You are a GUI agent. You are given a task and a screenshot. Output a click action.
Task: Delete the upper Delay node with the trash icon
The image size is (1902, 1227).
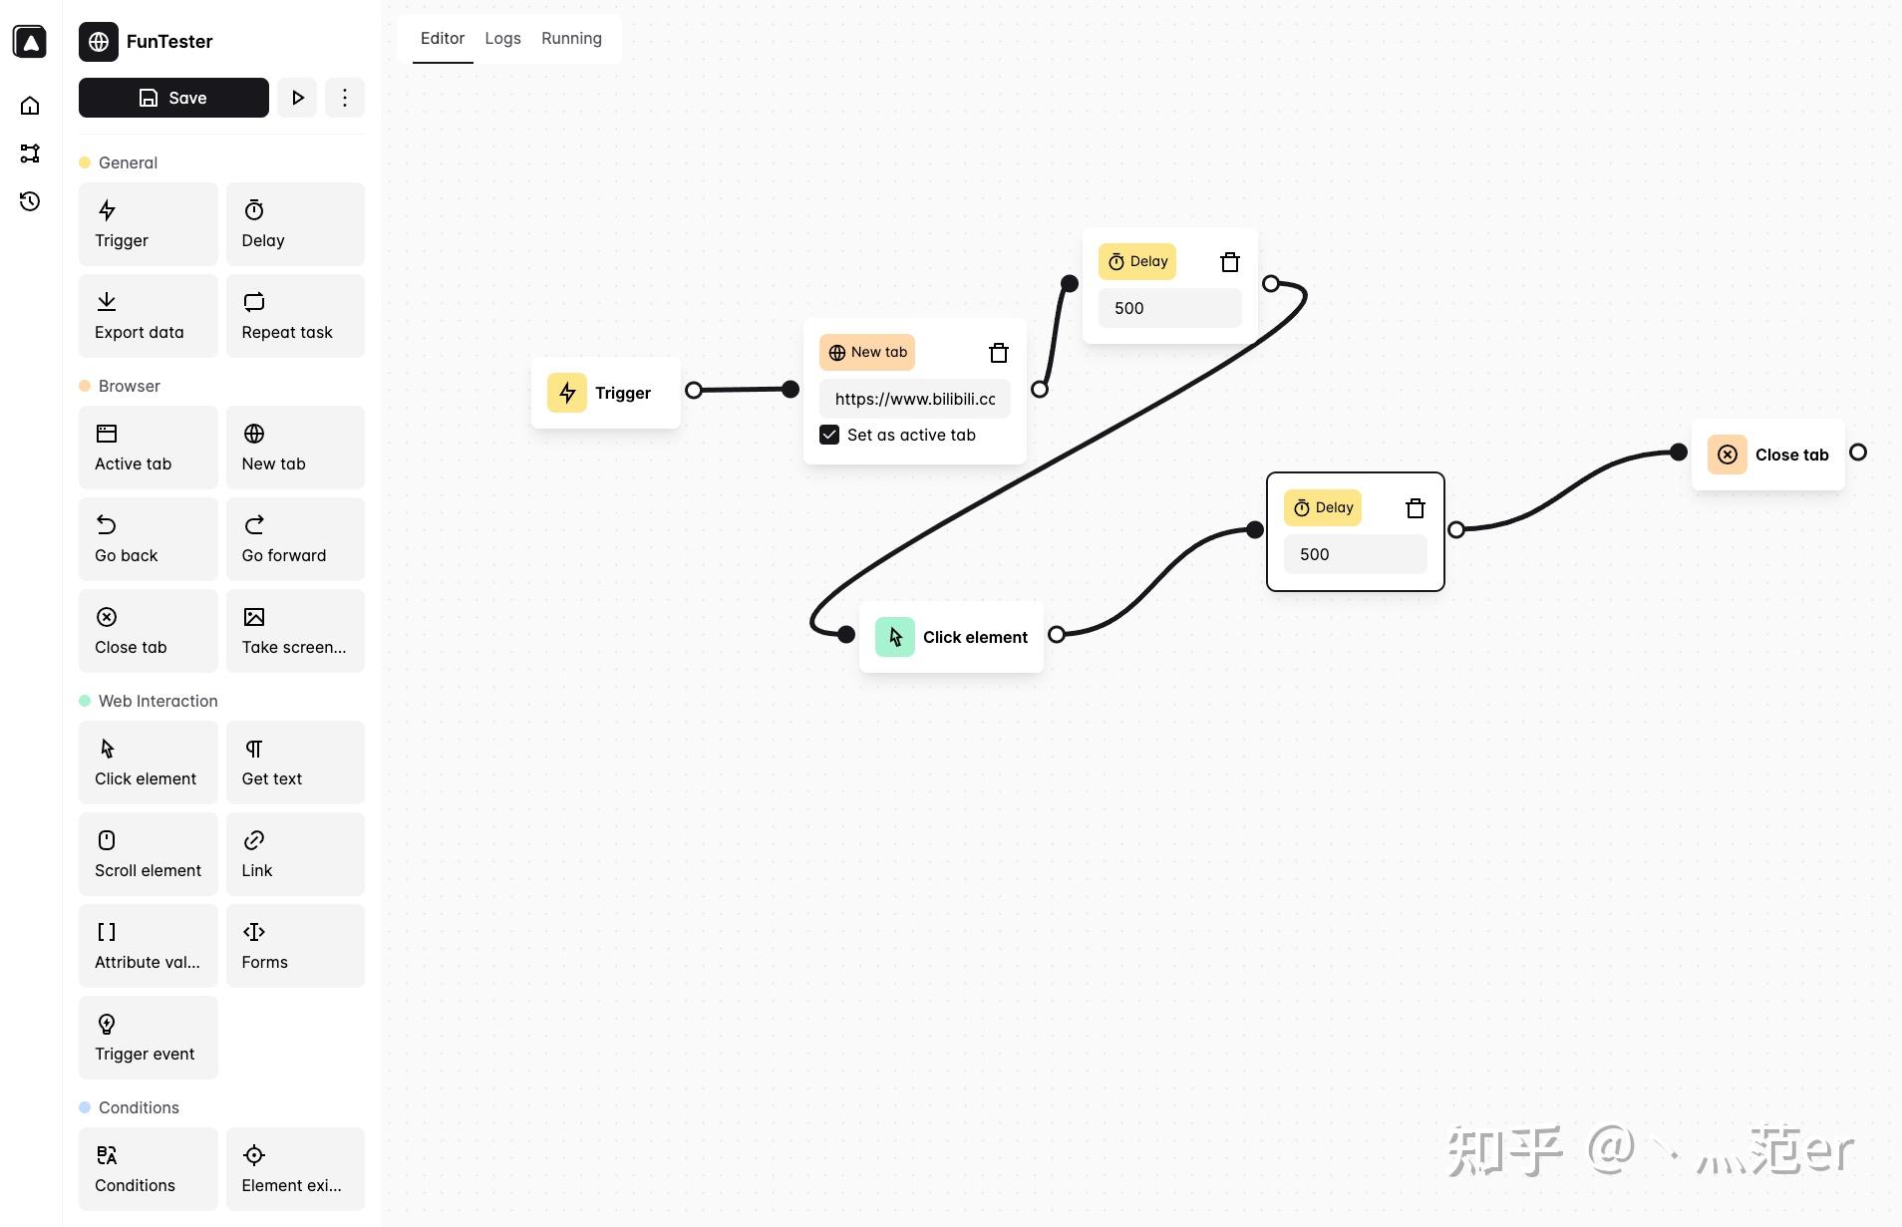click(x=1229, y=261)
